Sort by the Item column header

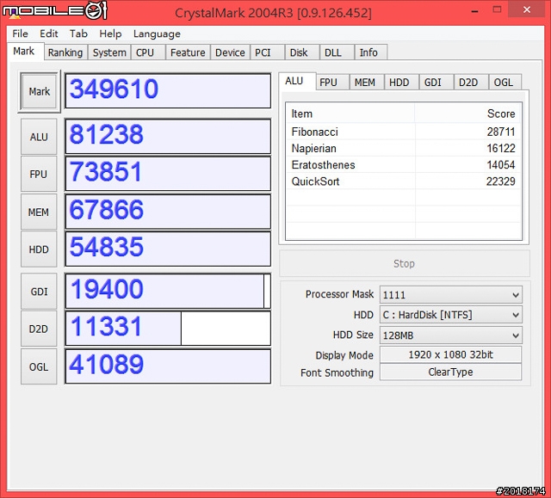350,114
